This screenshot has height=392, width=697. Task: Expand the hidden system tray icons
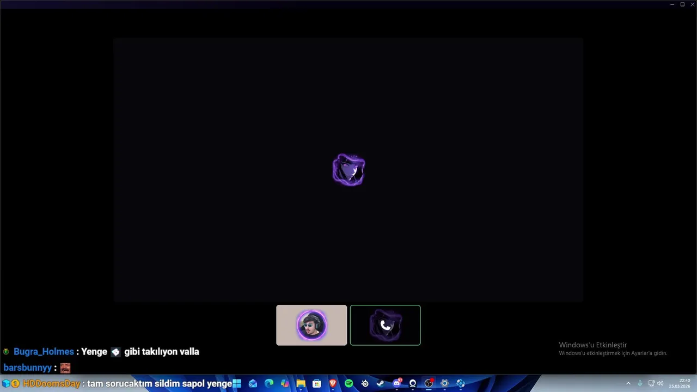pyautogui.click(x=628, y=383)
